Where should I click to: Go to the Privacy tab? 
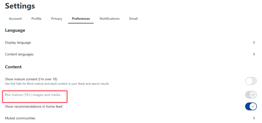coord(57,19)
